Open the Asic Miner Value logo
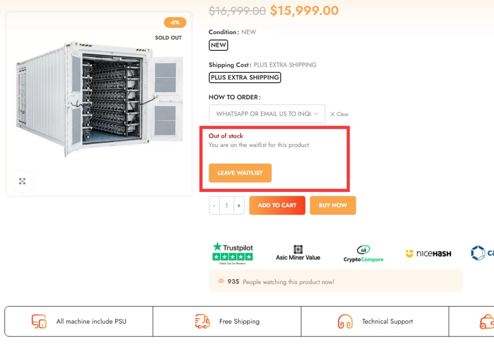 point(298,253)
